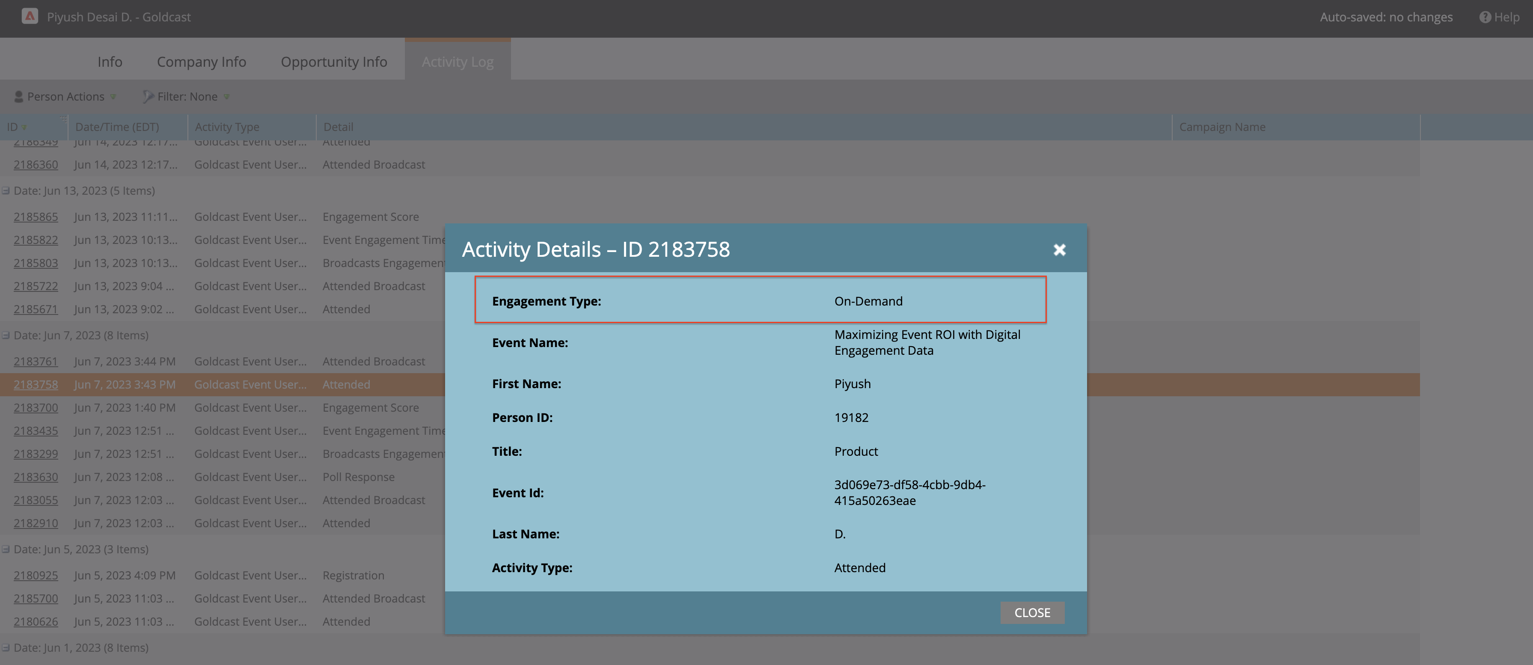Open activity ID 2185671 link

36,309
